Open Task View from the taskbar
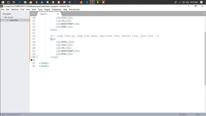 click(14, 2)
